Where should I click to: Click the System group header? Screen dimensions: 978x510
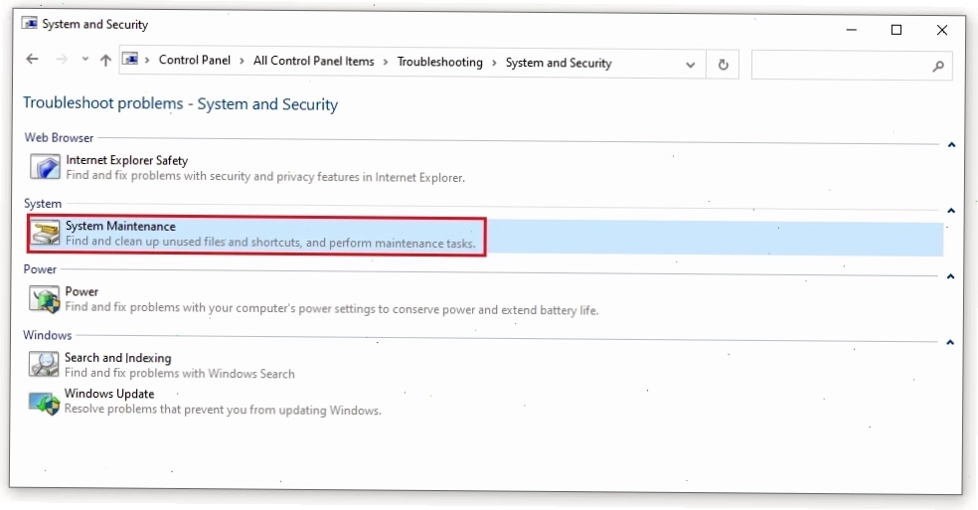tap(43, 204)
